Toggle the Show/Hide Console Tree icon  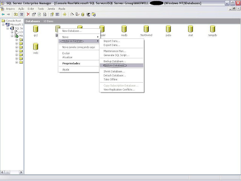[x=21, y=14]
